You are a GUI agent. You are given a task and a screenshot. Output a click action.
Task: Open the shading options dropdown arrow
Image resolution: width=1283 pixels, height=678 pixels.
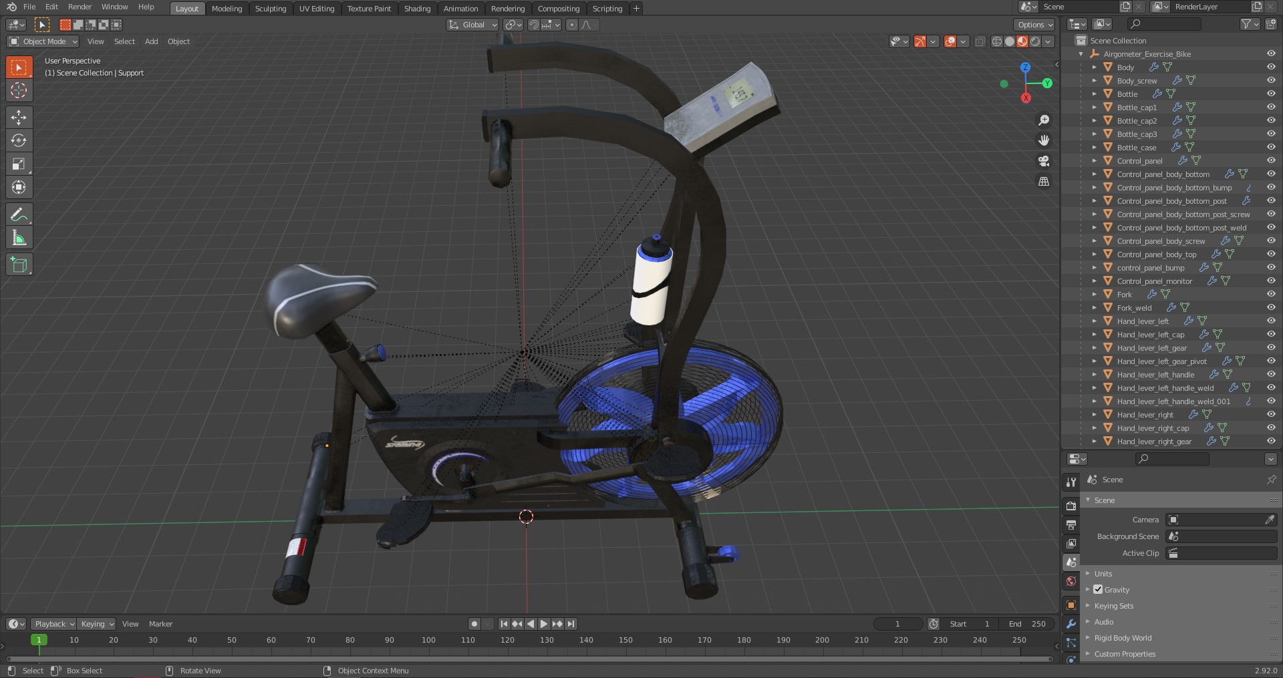click(x=1048, y=41)
